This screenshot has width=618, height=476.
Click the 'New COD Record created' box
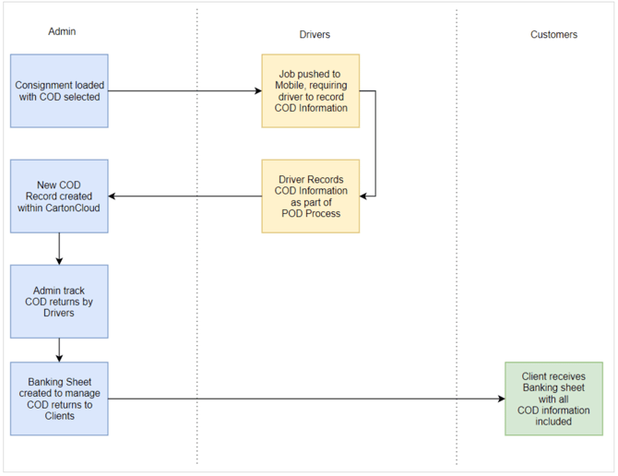coord(59,196)
